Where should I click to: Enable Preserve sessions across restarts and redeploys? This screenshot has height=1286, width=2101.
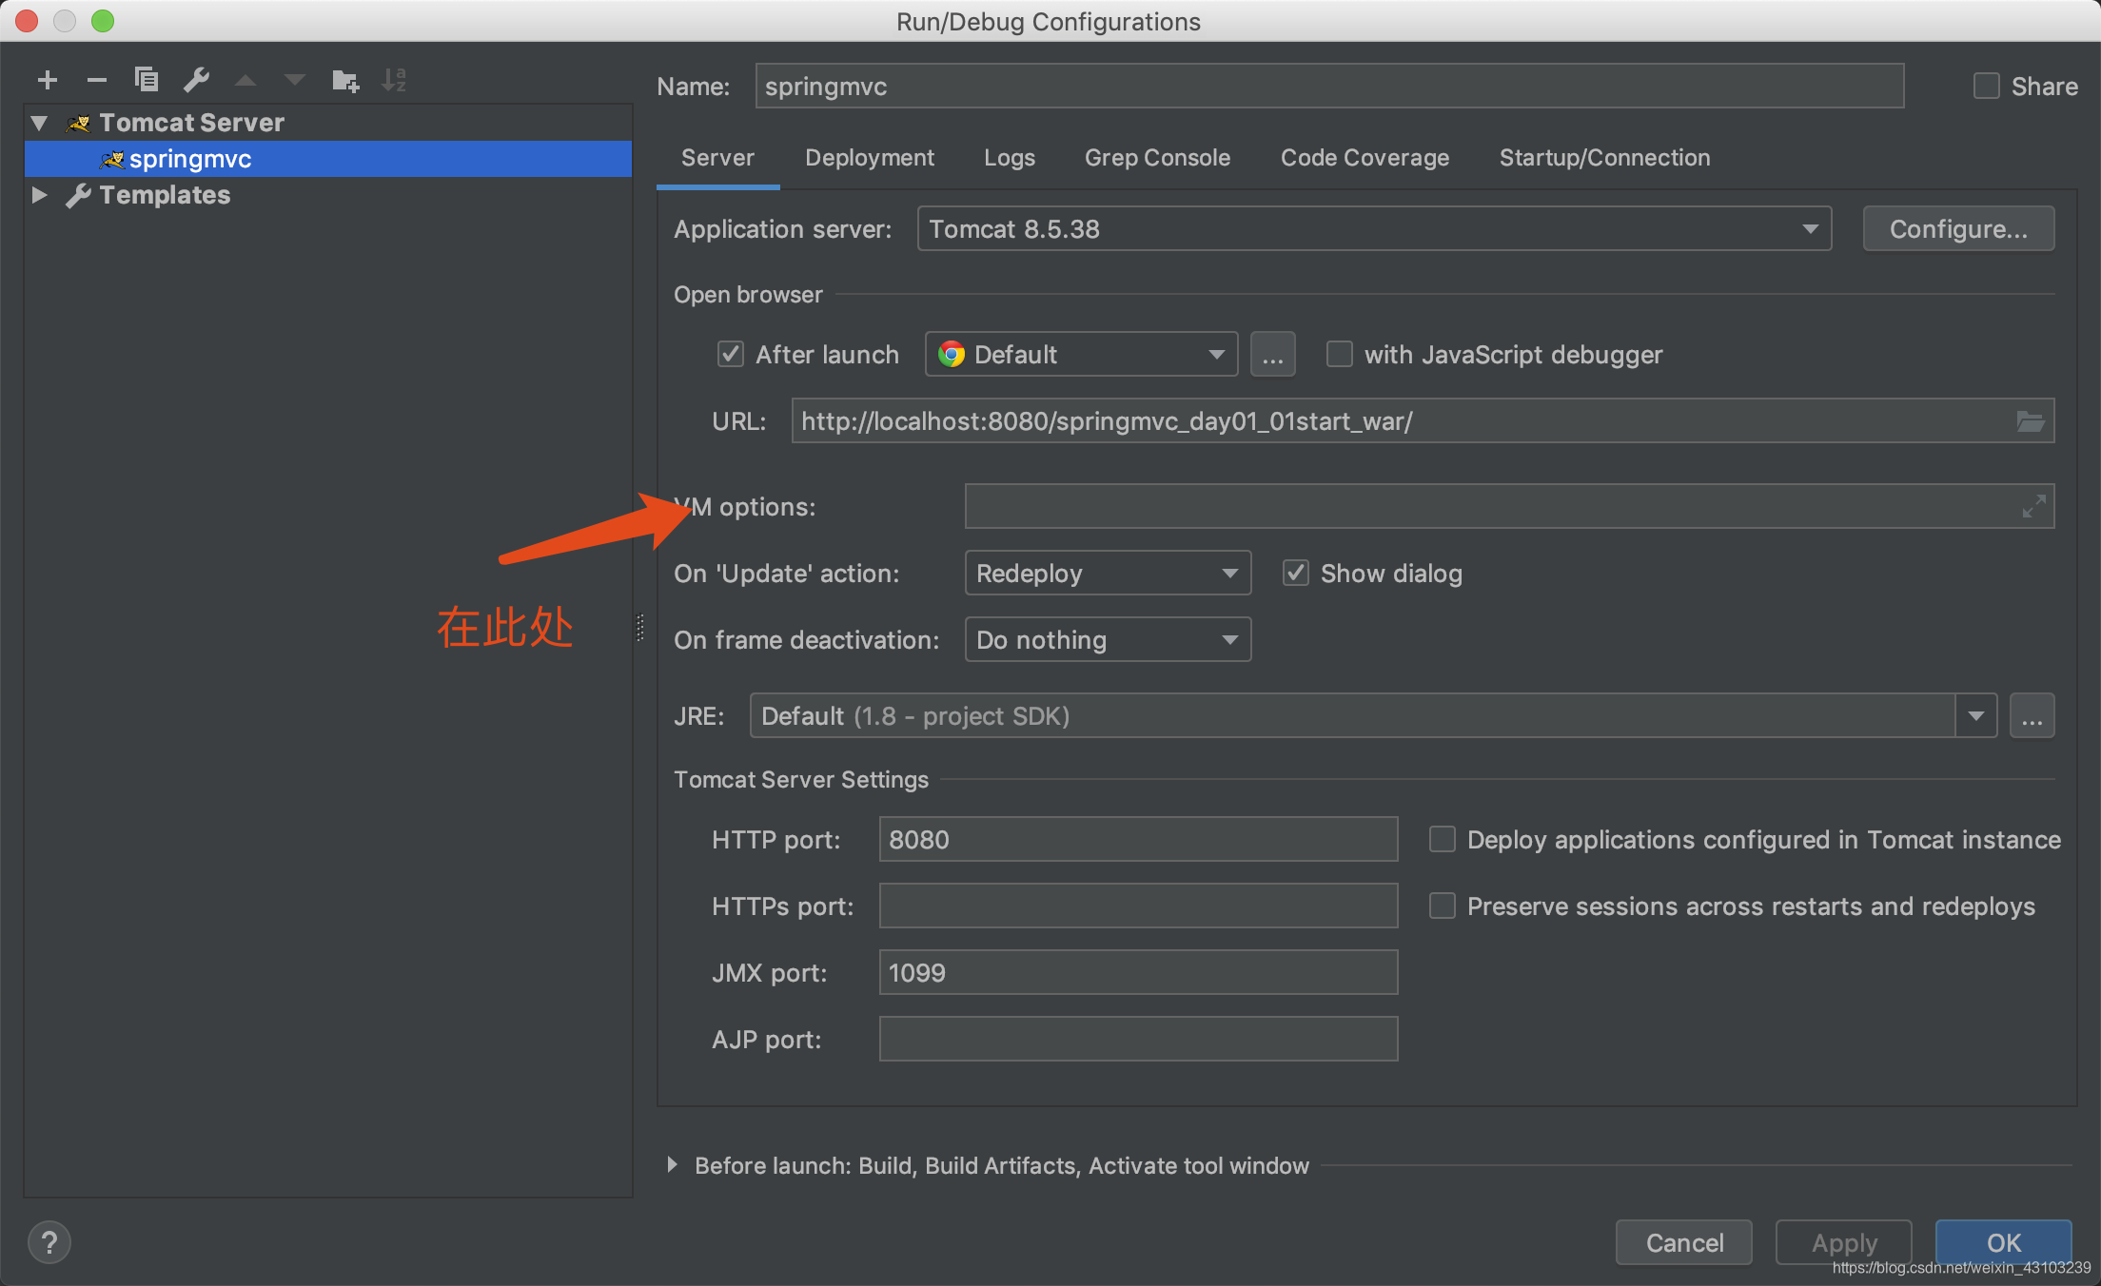[x=1443, y=906]
